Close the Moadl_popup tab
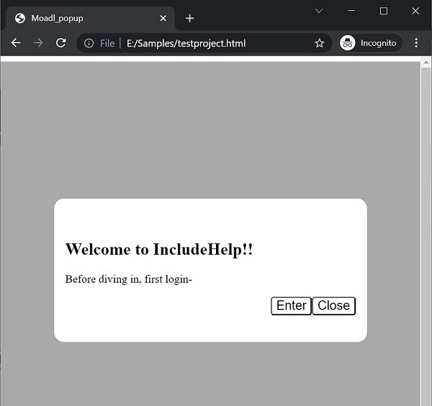The image size is (432, 406). 163,18
